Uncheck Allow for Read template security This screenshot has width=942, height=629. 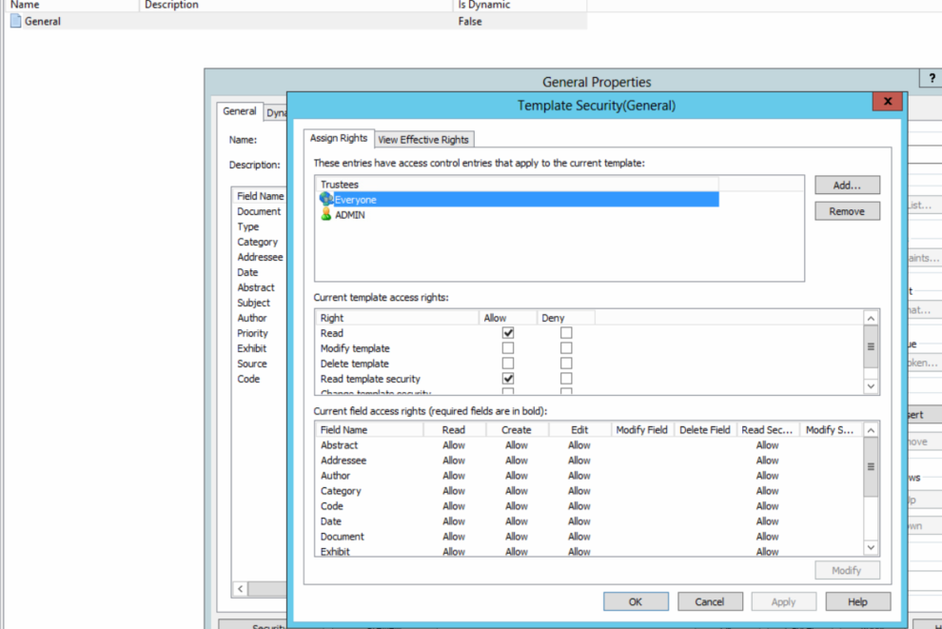508,379
